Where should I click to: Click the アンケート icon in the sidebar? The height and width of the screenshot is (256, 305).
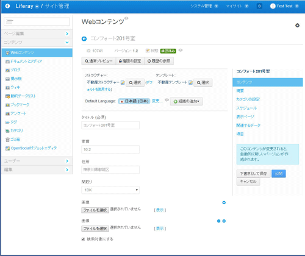(7, 113)
